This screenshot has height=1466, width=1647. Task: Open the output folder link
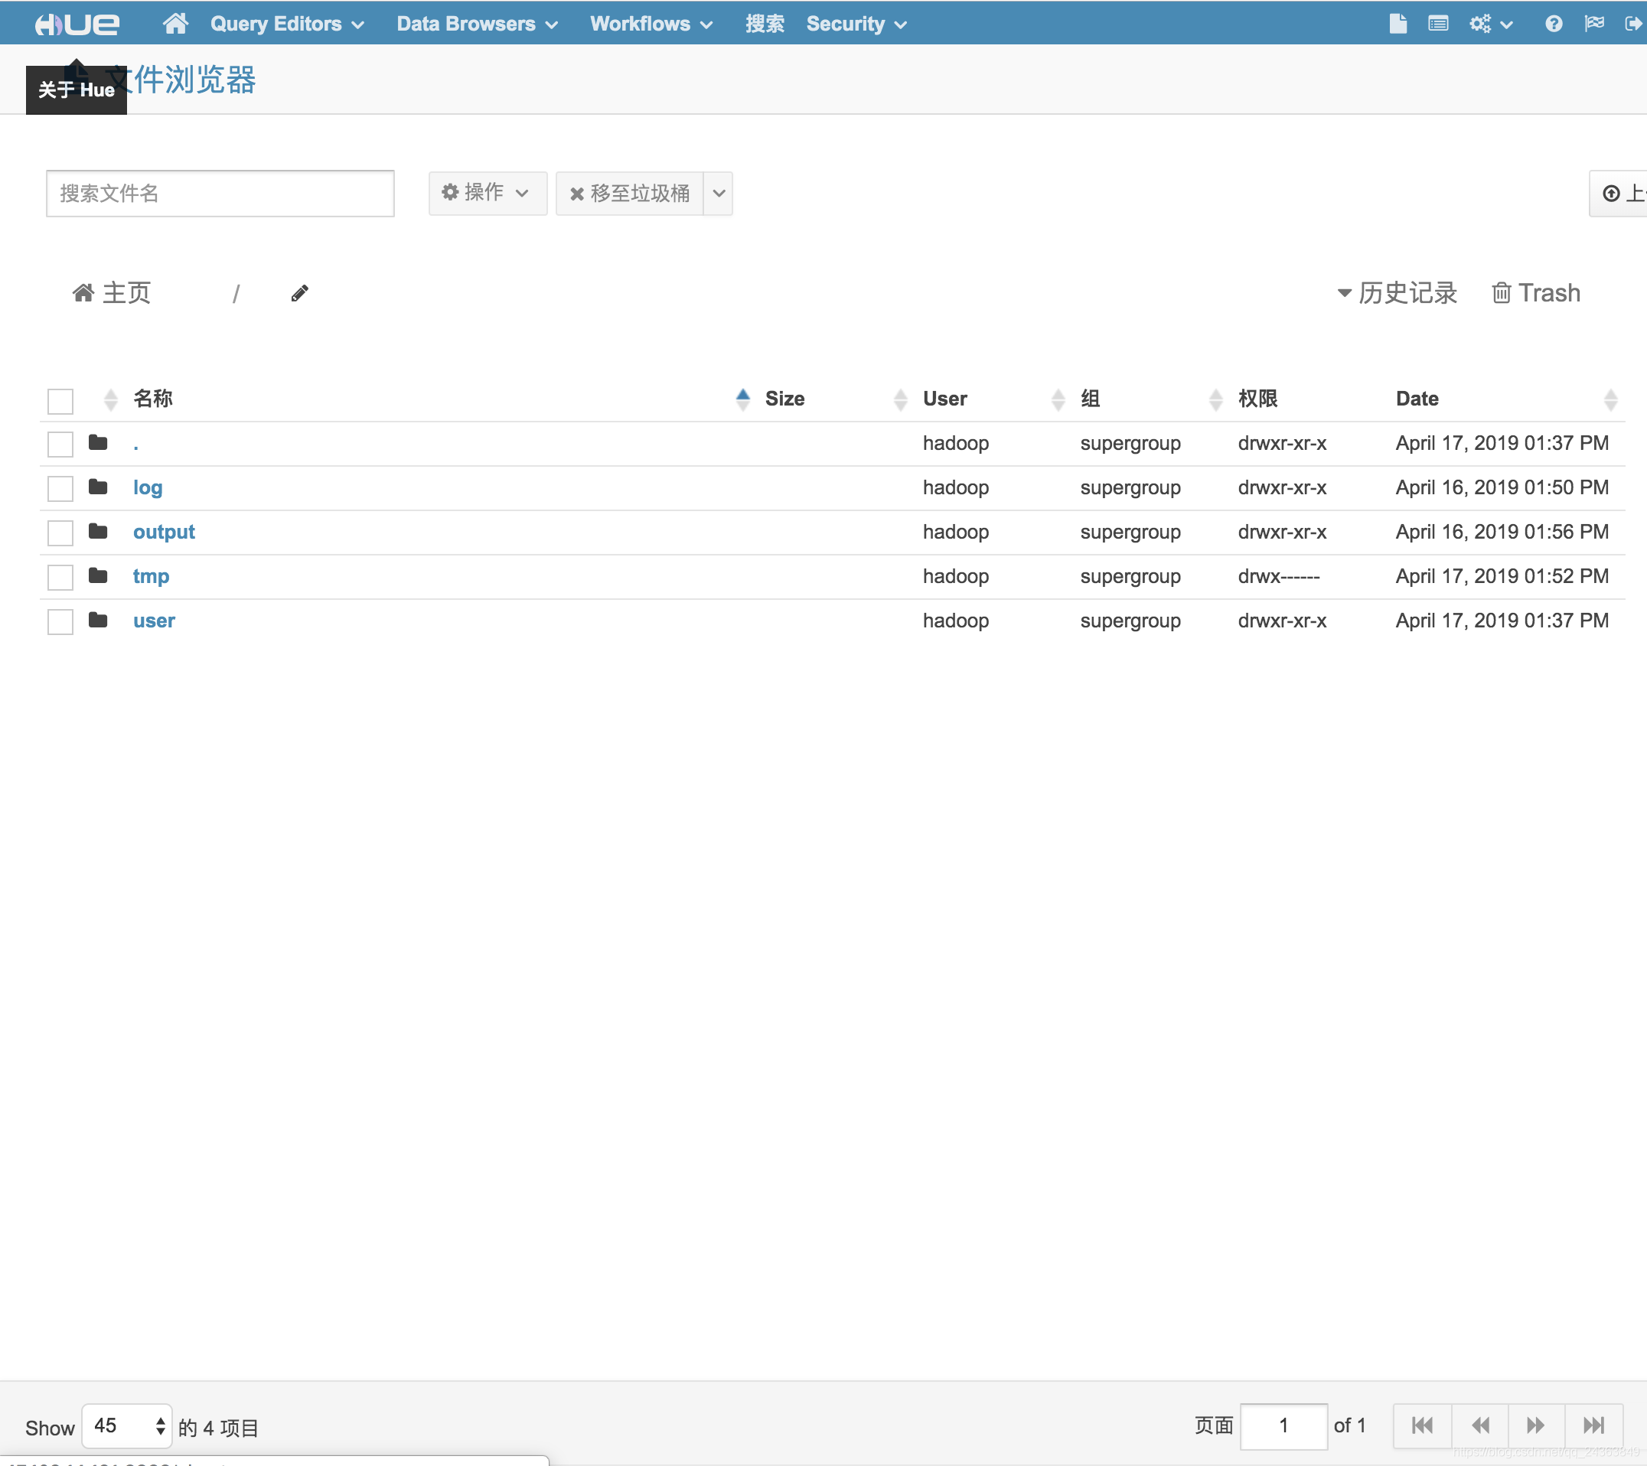(x=164, y=532)
